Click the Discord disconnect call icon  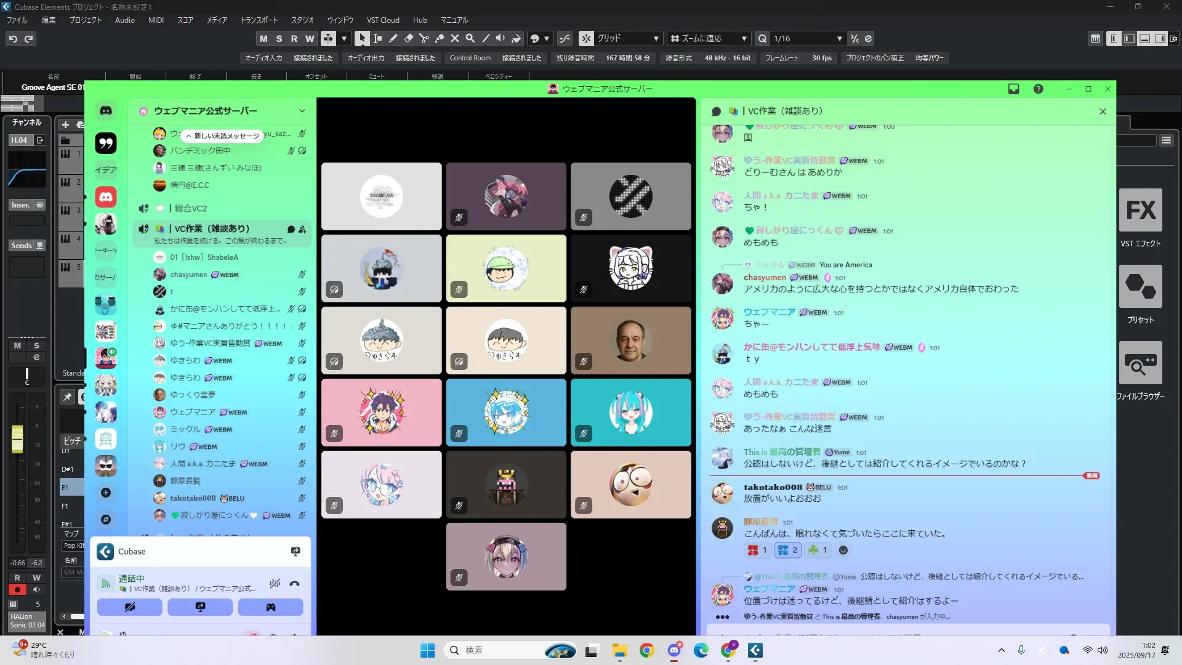pos(294,583)
